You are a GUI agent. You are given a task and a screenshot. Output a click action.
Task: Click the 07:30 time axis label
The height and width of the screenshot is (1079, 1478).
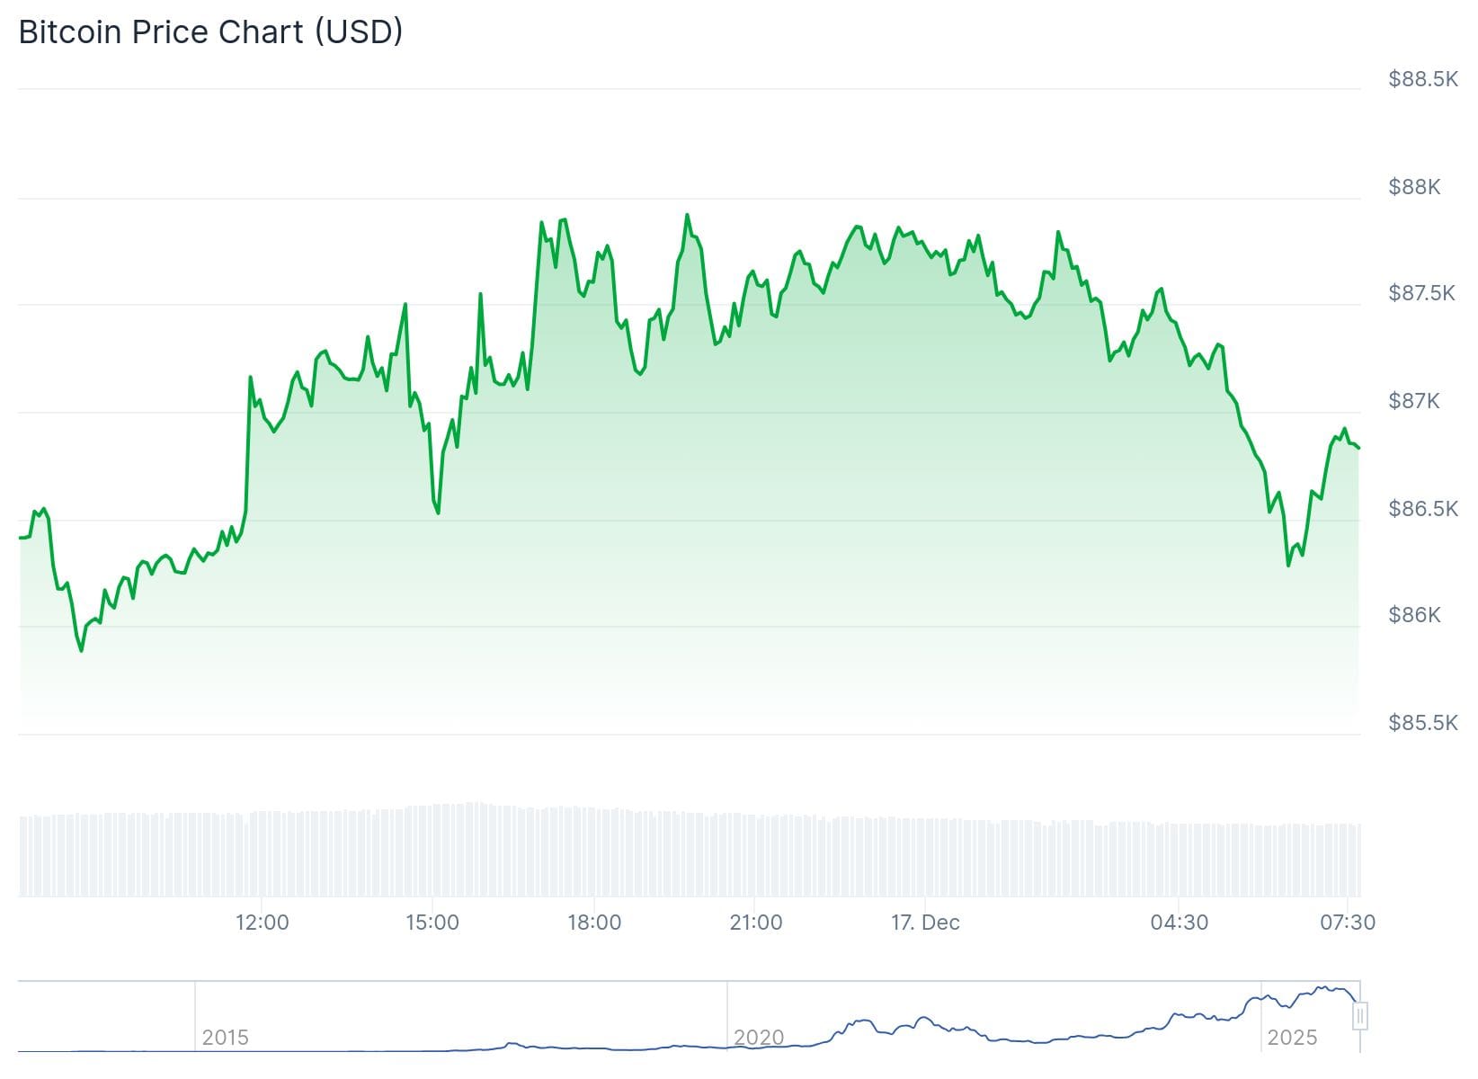1347,923
